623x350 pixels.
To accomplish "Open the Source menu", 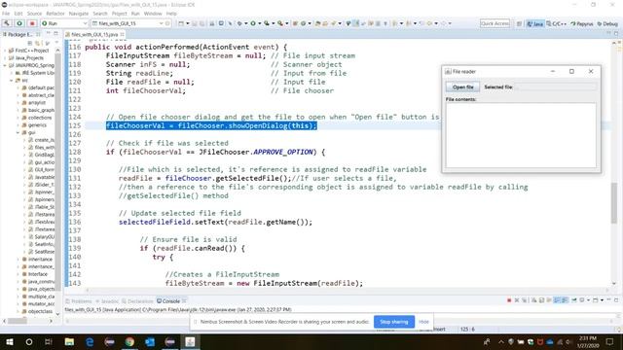I will (34, 14).
